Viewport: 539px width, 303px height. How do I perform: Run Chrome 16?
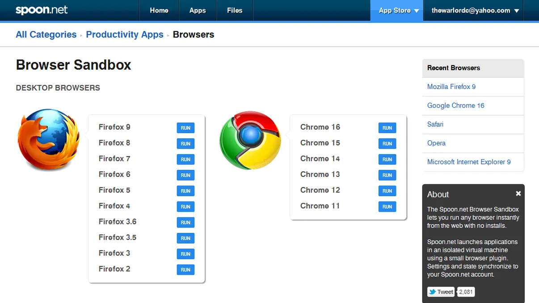[387, 128]
